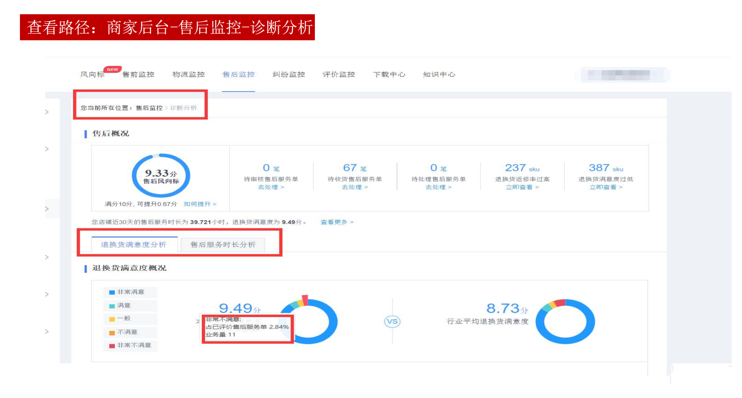Click 立即查看 under 退换货返修率过高
This screenshot has width=742, height=398.
point(522,187)
